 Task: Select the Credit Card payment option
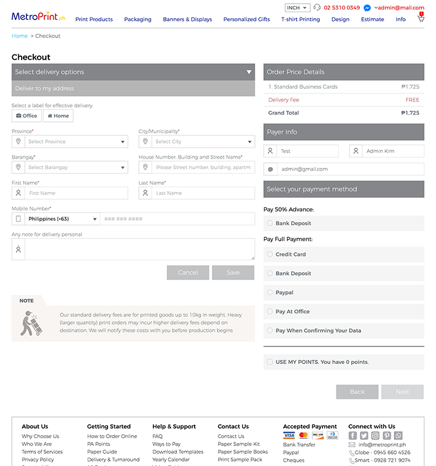pyautogui.click(x=270, y=255)
